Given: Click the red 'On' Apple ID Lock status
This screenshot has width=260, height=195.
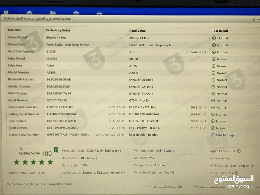Looking at the screenshot, I should click(233, 151).
